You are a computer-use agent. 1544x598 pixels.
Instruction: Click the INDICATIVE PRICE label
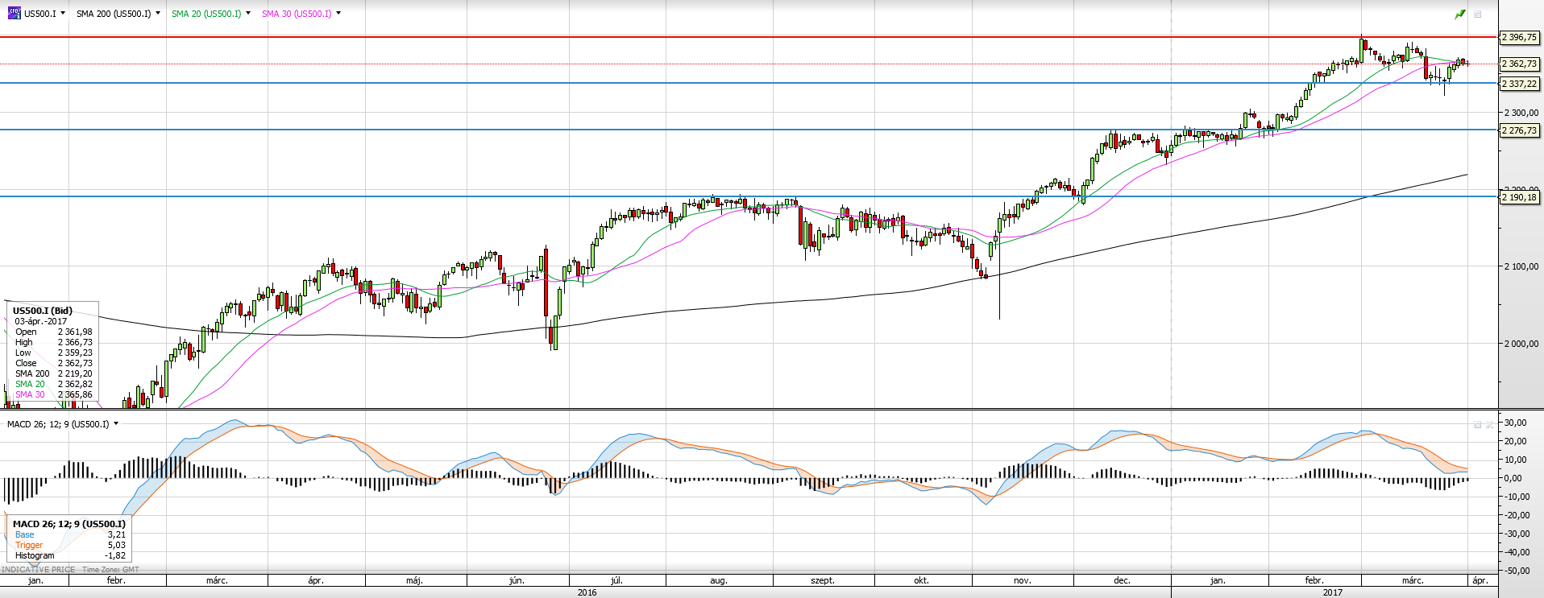click(39, 570)
